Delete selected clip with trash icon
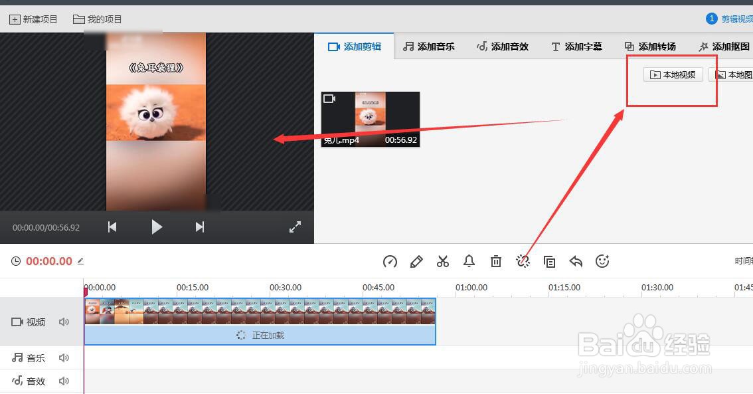 coord(496,261)
